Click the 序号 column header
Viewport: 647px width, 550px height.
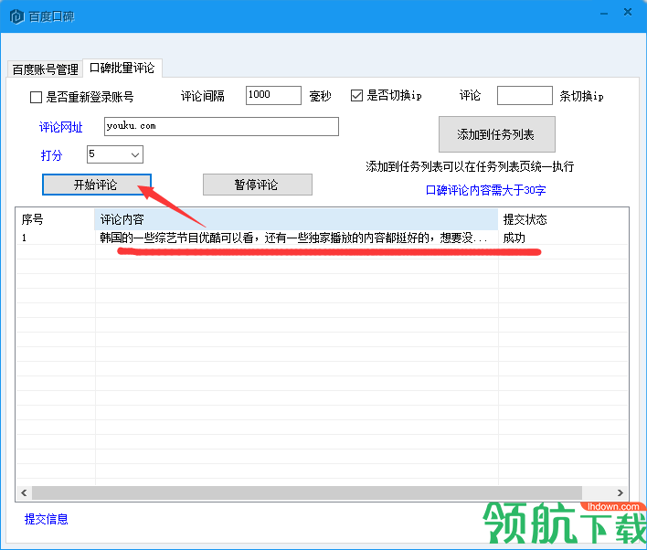pos(56,219)
